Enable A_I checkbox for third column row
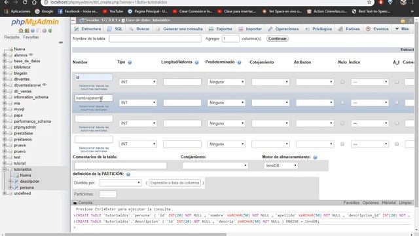This screenshot has width=419, height=236. 397,123
